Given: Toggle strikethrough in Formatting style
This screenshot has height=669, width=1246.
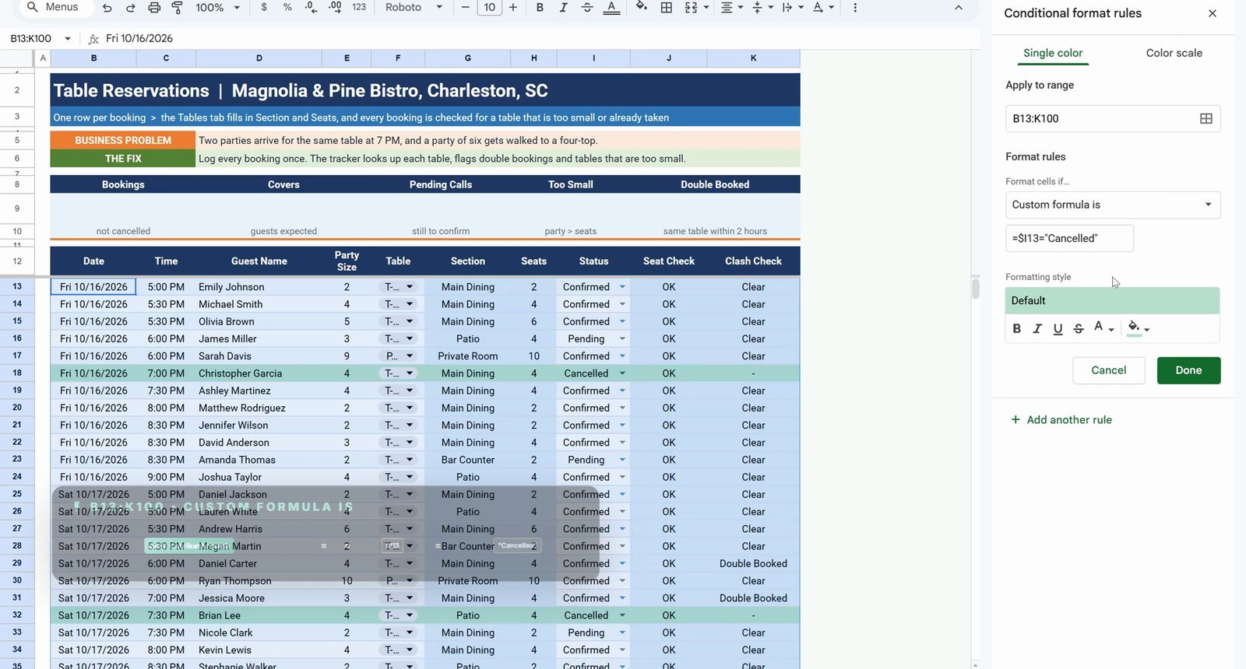Looking at the screenshot, I should pos(1079,328).
